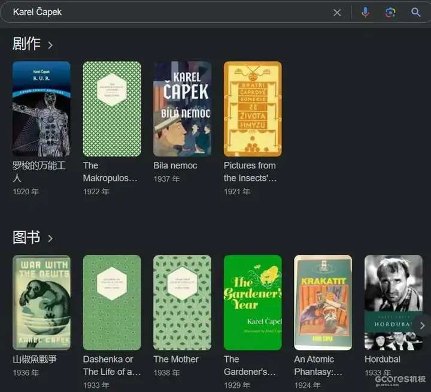
Task: Click the year 1937 年
Action: coord(166,179)
